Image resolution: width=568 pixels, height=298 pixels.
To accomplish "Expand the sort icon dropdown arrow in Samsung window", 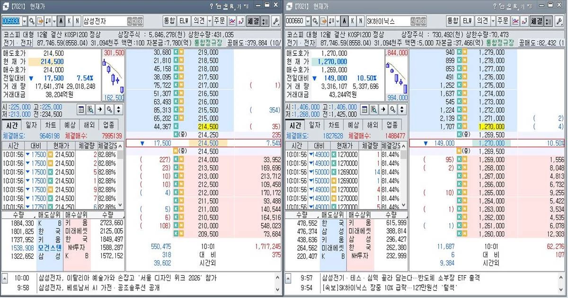I will pos(54,21).
